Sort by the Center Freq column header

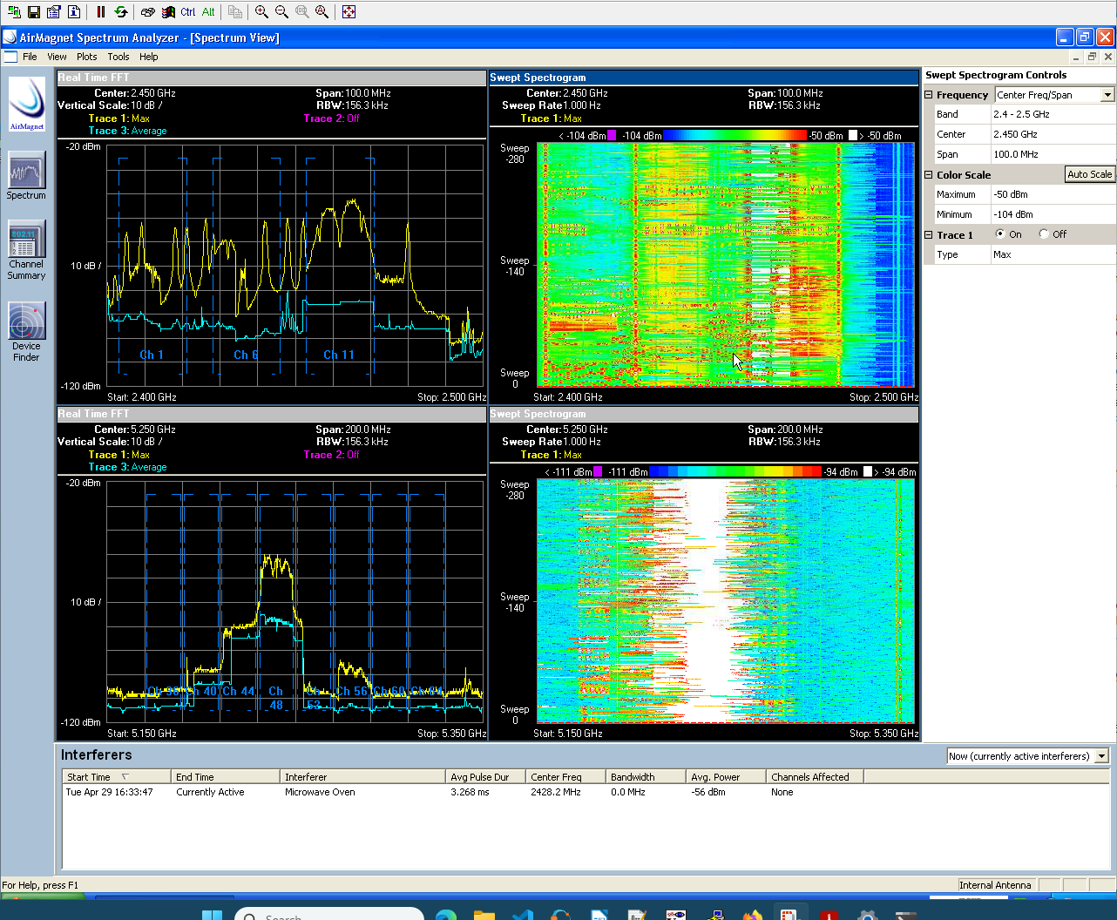(565, 777)
